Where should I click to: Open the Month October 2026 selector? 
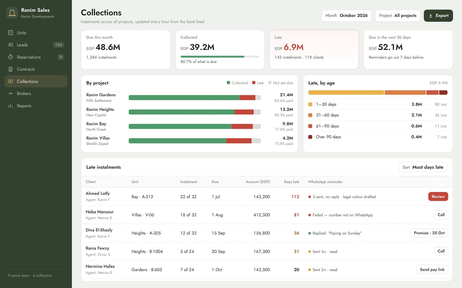[346, 16]
